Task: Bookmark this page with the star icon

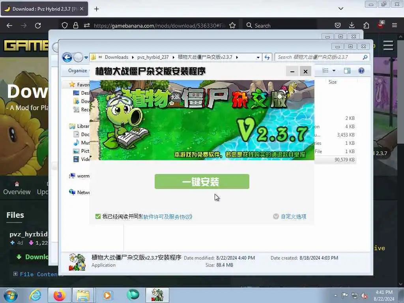Action: click(232, 25)
